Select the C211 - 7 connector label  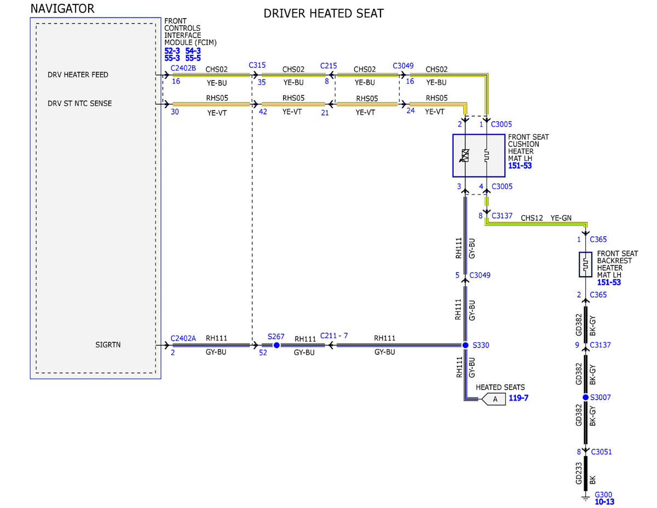(x=333, y=335)
